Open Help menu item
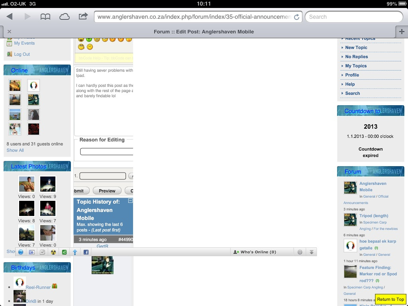 pyautogui.click(x=350, y=84)
